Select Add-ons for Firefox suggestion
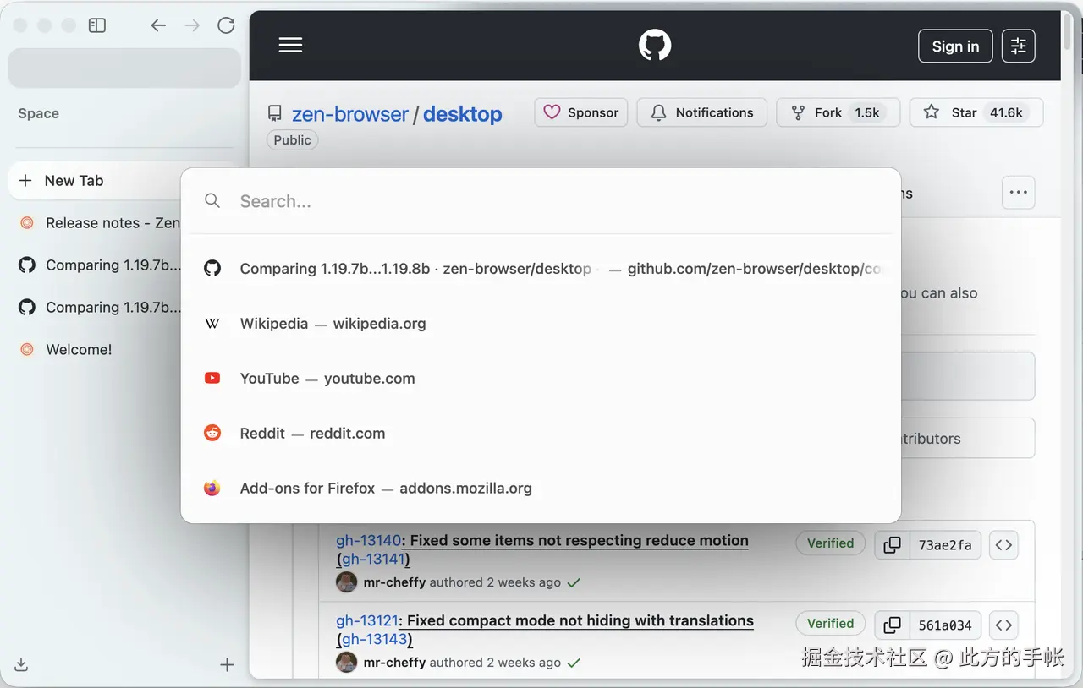The image size is (1083, 688). pos(541,489)
